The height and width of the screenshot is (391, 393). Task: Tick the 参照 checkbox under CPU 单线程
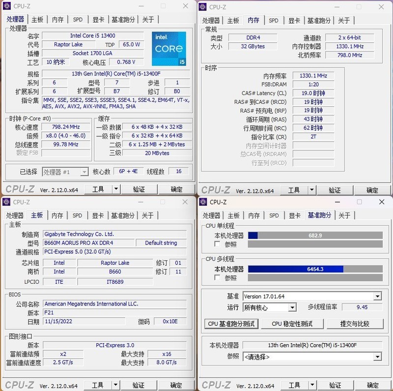point(217,244)
